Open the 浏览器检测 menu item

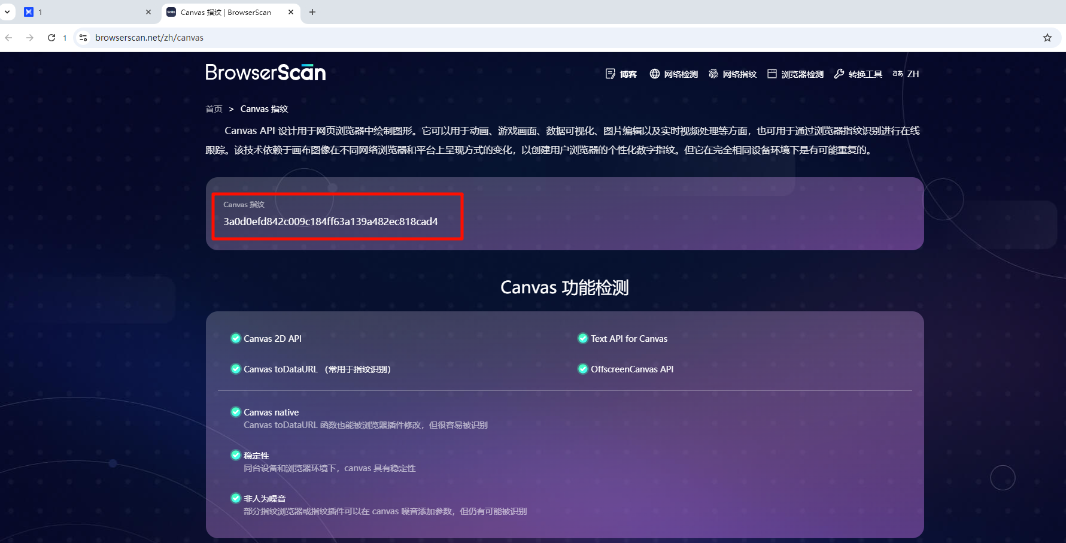[795, 74]
